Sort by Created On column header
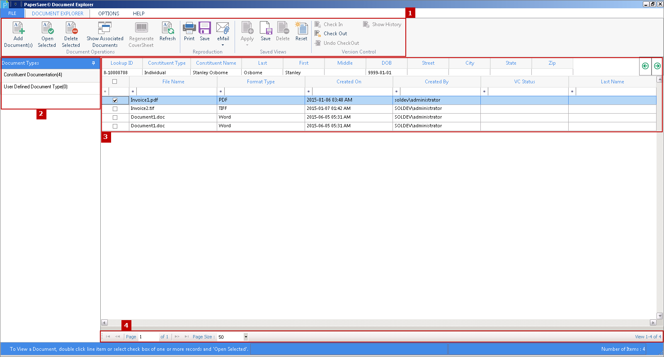The image size is (664, 357). (x=349, y=82)
